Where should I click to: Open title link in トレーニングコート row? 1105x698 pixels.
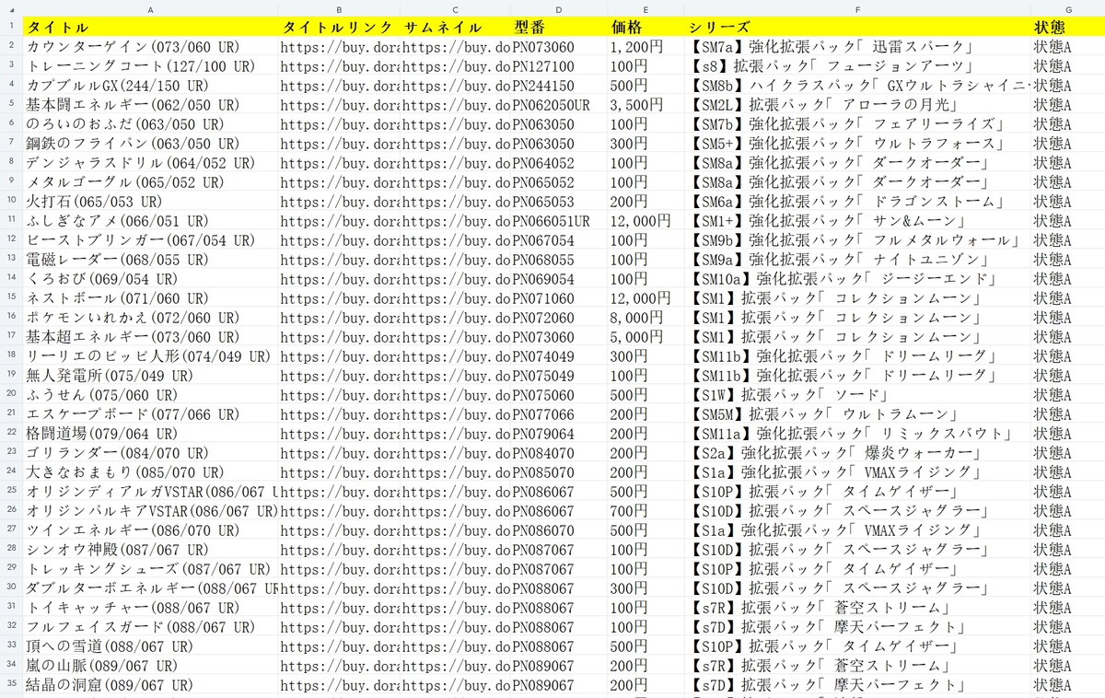[x=339, y=65]
